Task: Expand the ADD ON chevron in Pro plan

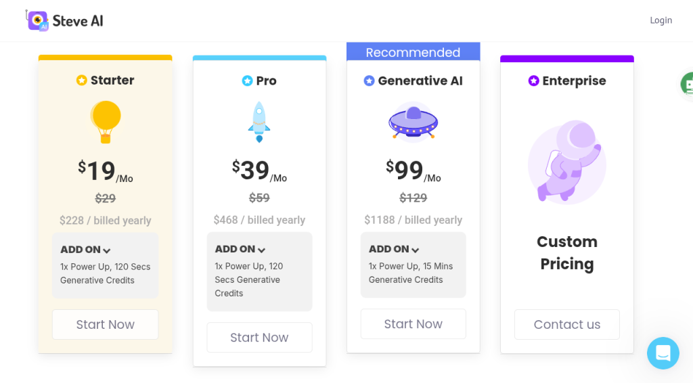Action: click(262, 250)
